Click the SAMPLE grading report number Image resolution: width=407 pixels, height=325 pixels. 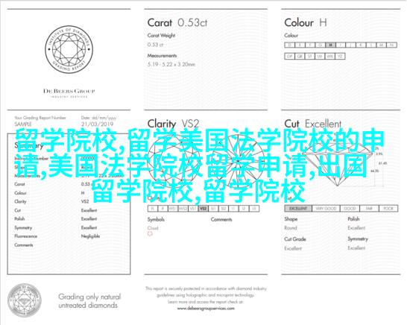coord(23,124)
